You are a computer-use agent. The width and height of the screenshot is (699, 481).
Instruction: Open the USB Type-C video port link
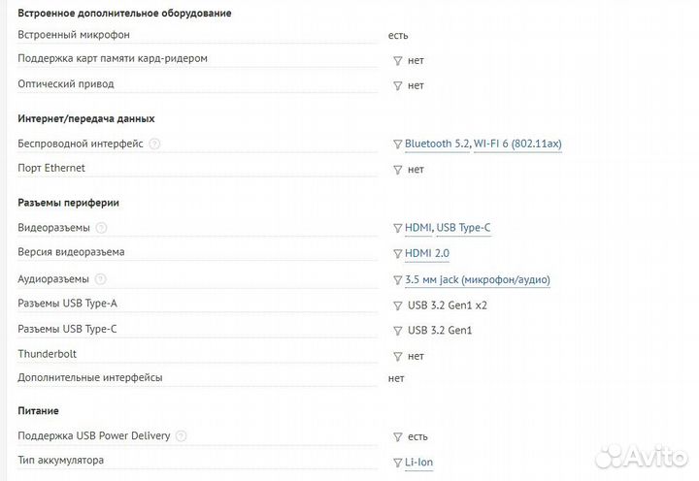click(463, 228)
